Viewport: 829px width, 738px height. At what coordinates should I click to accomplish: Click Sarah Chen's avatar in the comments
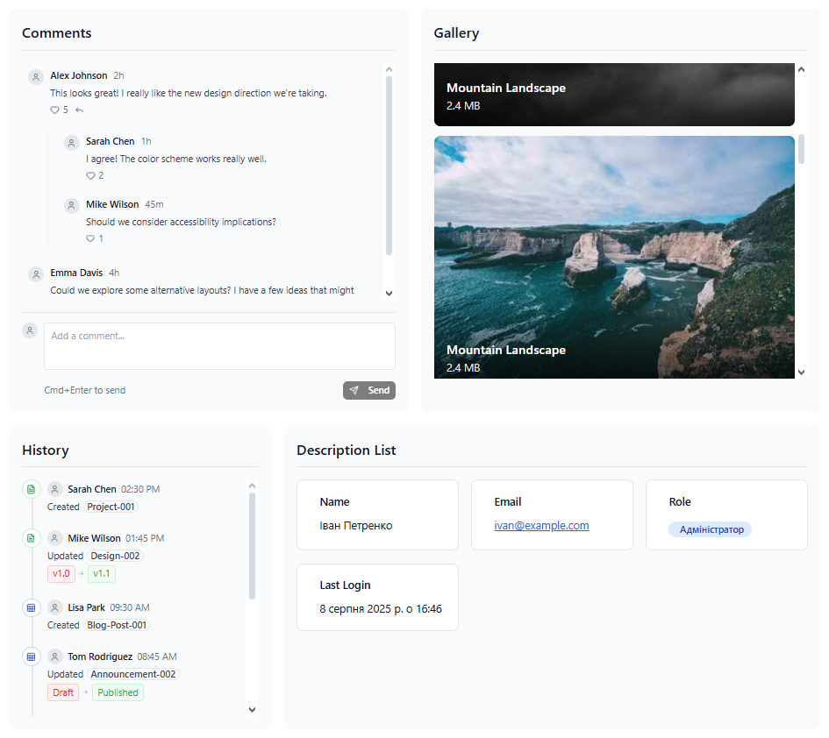tap(71, 143)
